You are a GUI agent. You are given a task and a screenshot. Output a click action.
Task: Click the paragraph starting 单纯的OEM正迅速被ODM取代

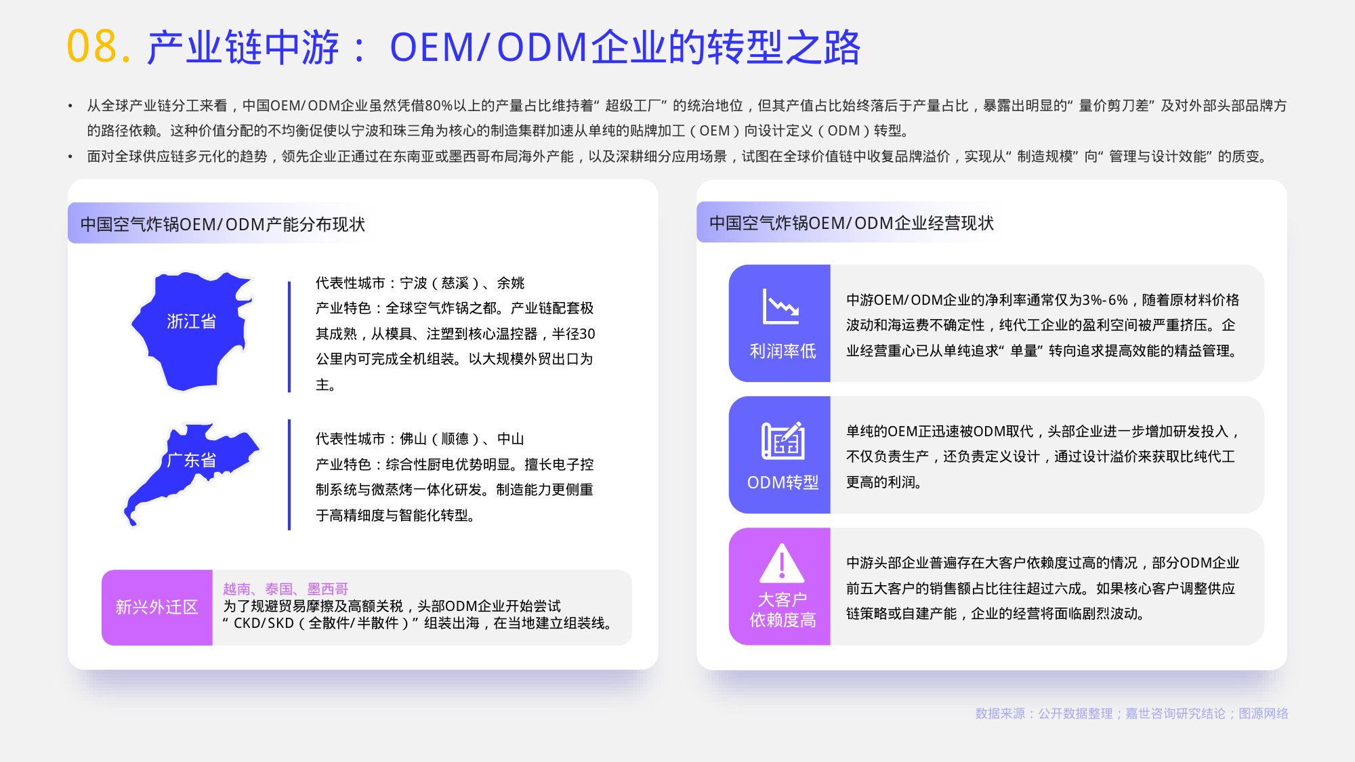1043,457
